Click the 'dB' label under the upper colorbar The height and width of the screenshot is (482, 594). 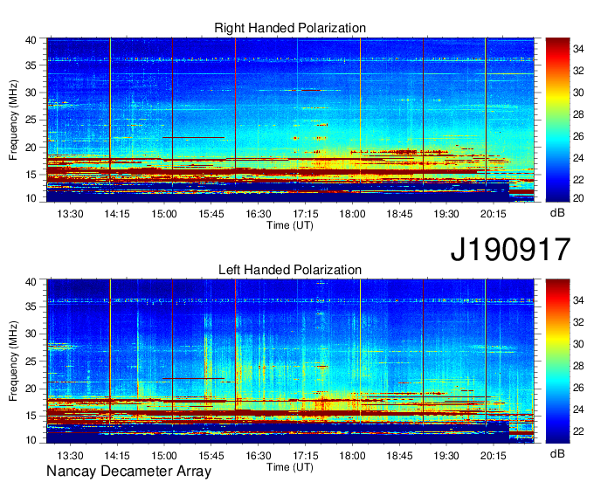[557, 213]
